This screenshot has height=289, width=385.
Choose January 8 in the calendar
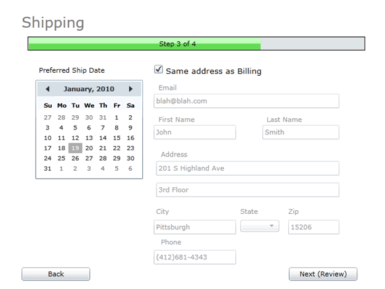coord(116,128)
